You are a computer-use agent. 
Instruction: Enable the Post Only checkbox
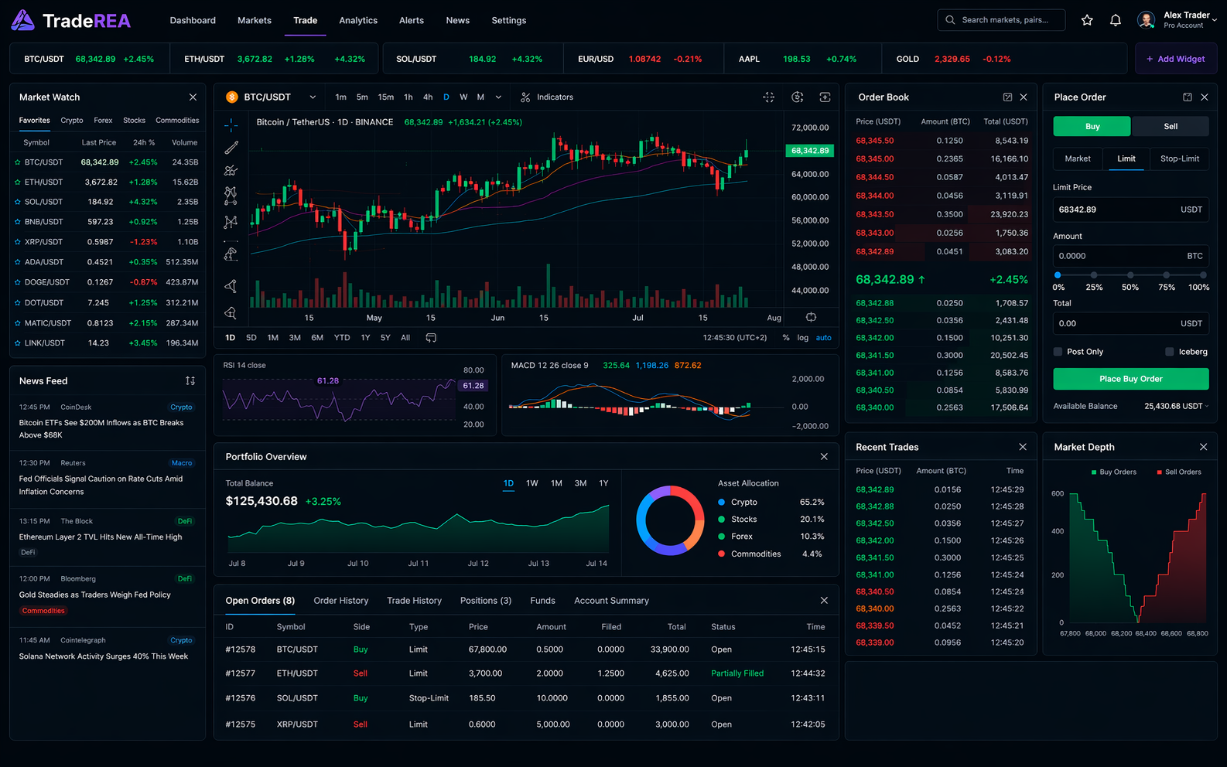click(x=1058, y=352)
